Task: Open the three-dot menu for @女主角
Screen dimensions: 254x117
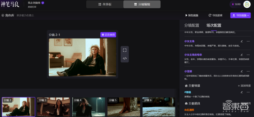Action: click(248, 41)
